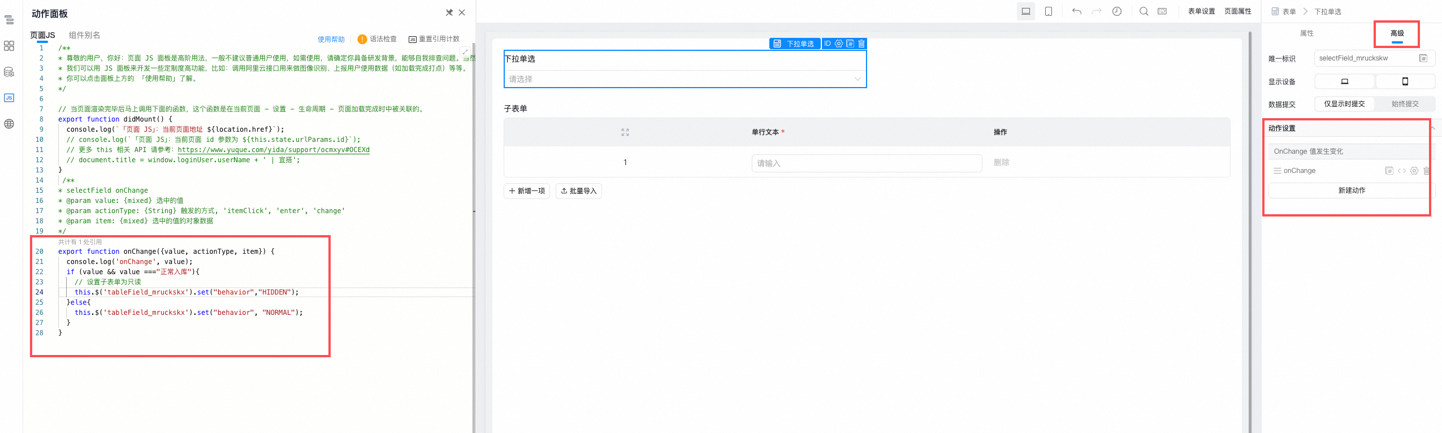Open the globe language icon in sidebar
1442x433 pixels.
coord(9,124)
